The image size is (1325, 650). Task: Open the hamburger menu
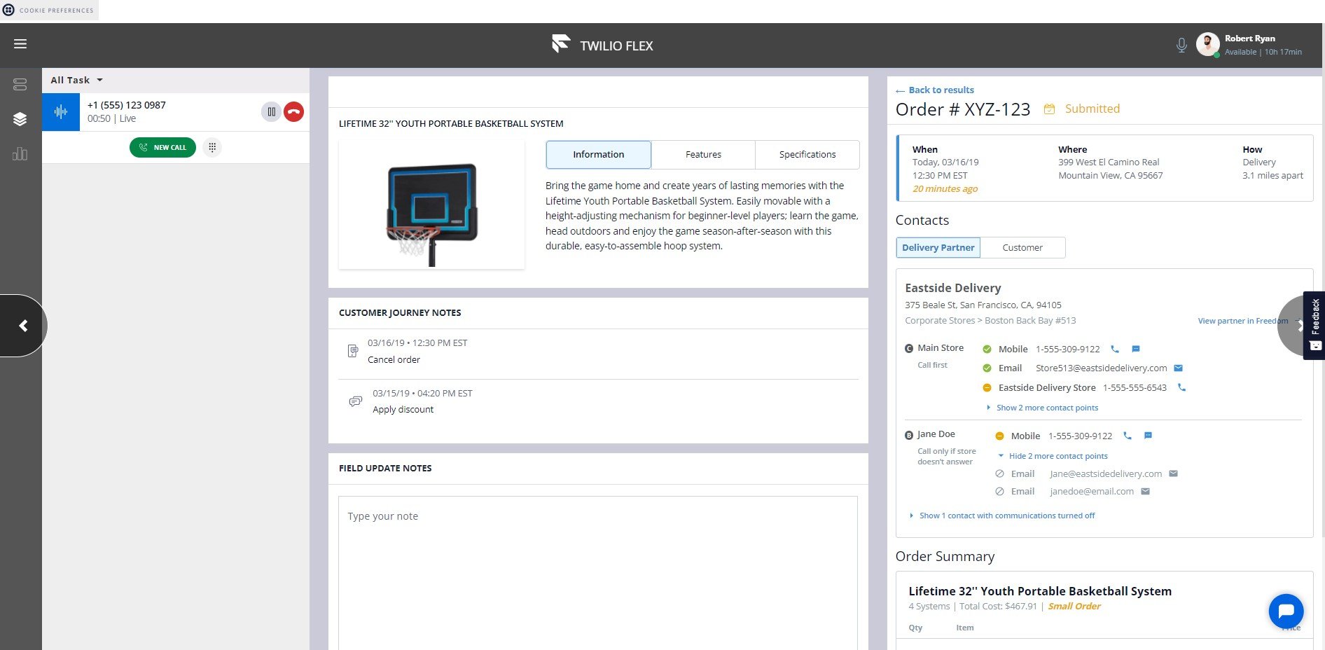pyautogui.click(x=20, y=44)
